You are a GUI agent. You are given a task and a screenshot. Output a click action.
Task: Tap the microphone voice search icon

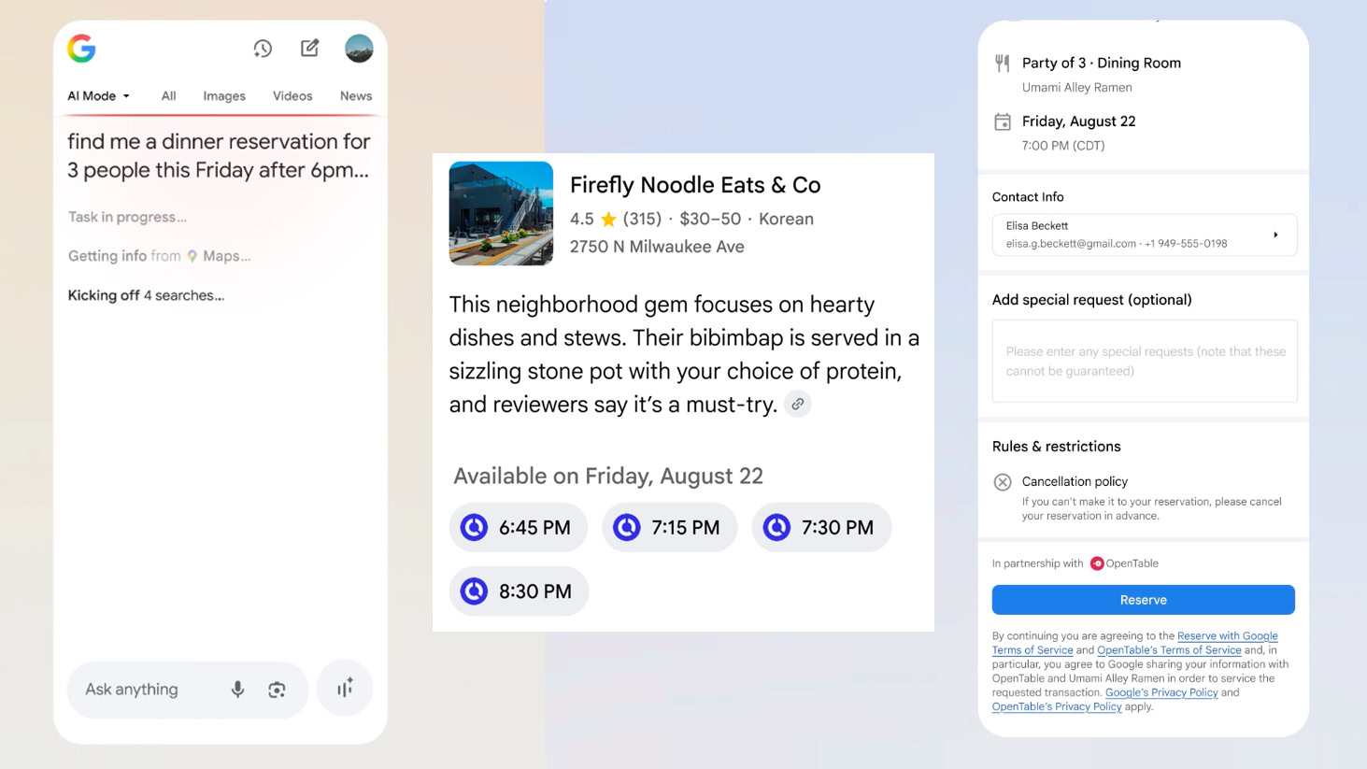[238, 690]
